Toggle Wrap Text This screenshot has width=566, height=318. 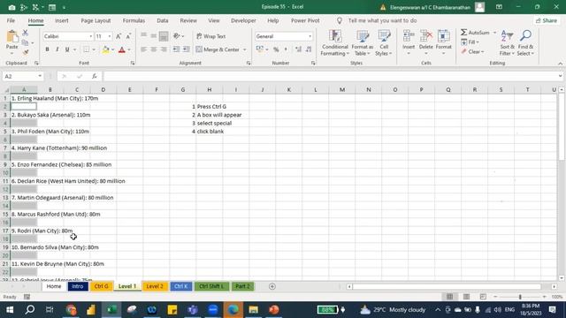[x=211, y=36]
